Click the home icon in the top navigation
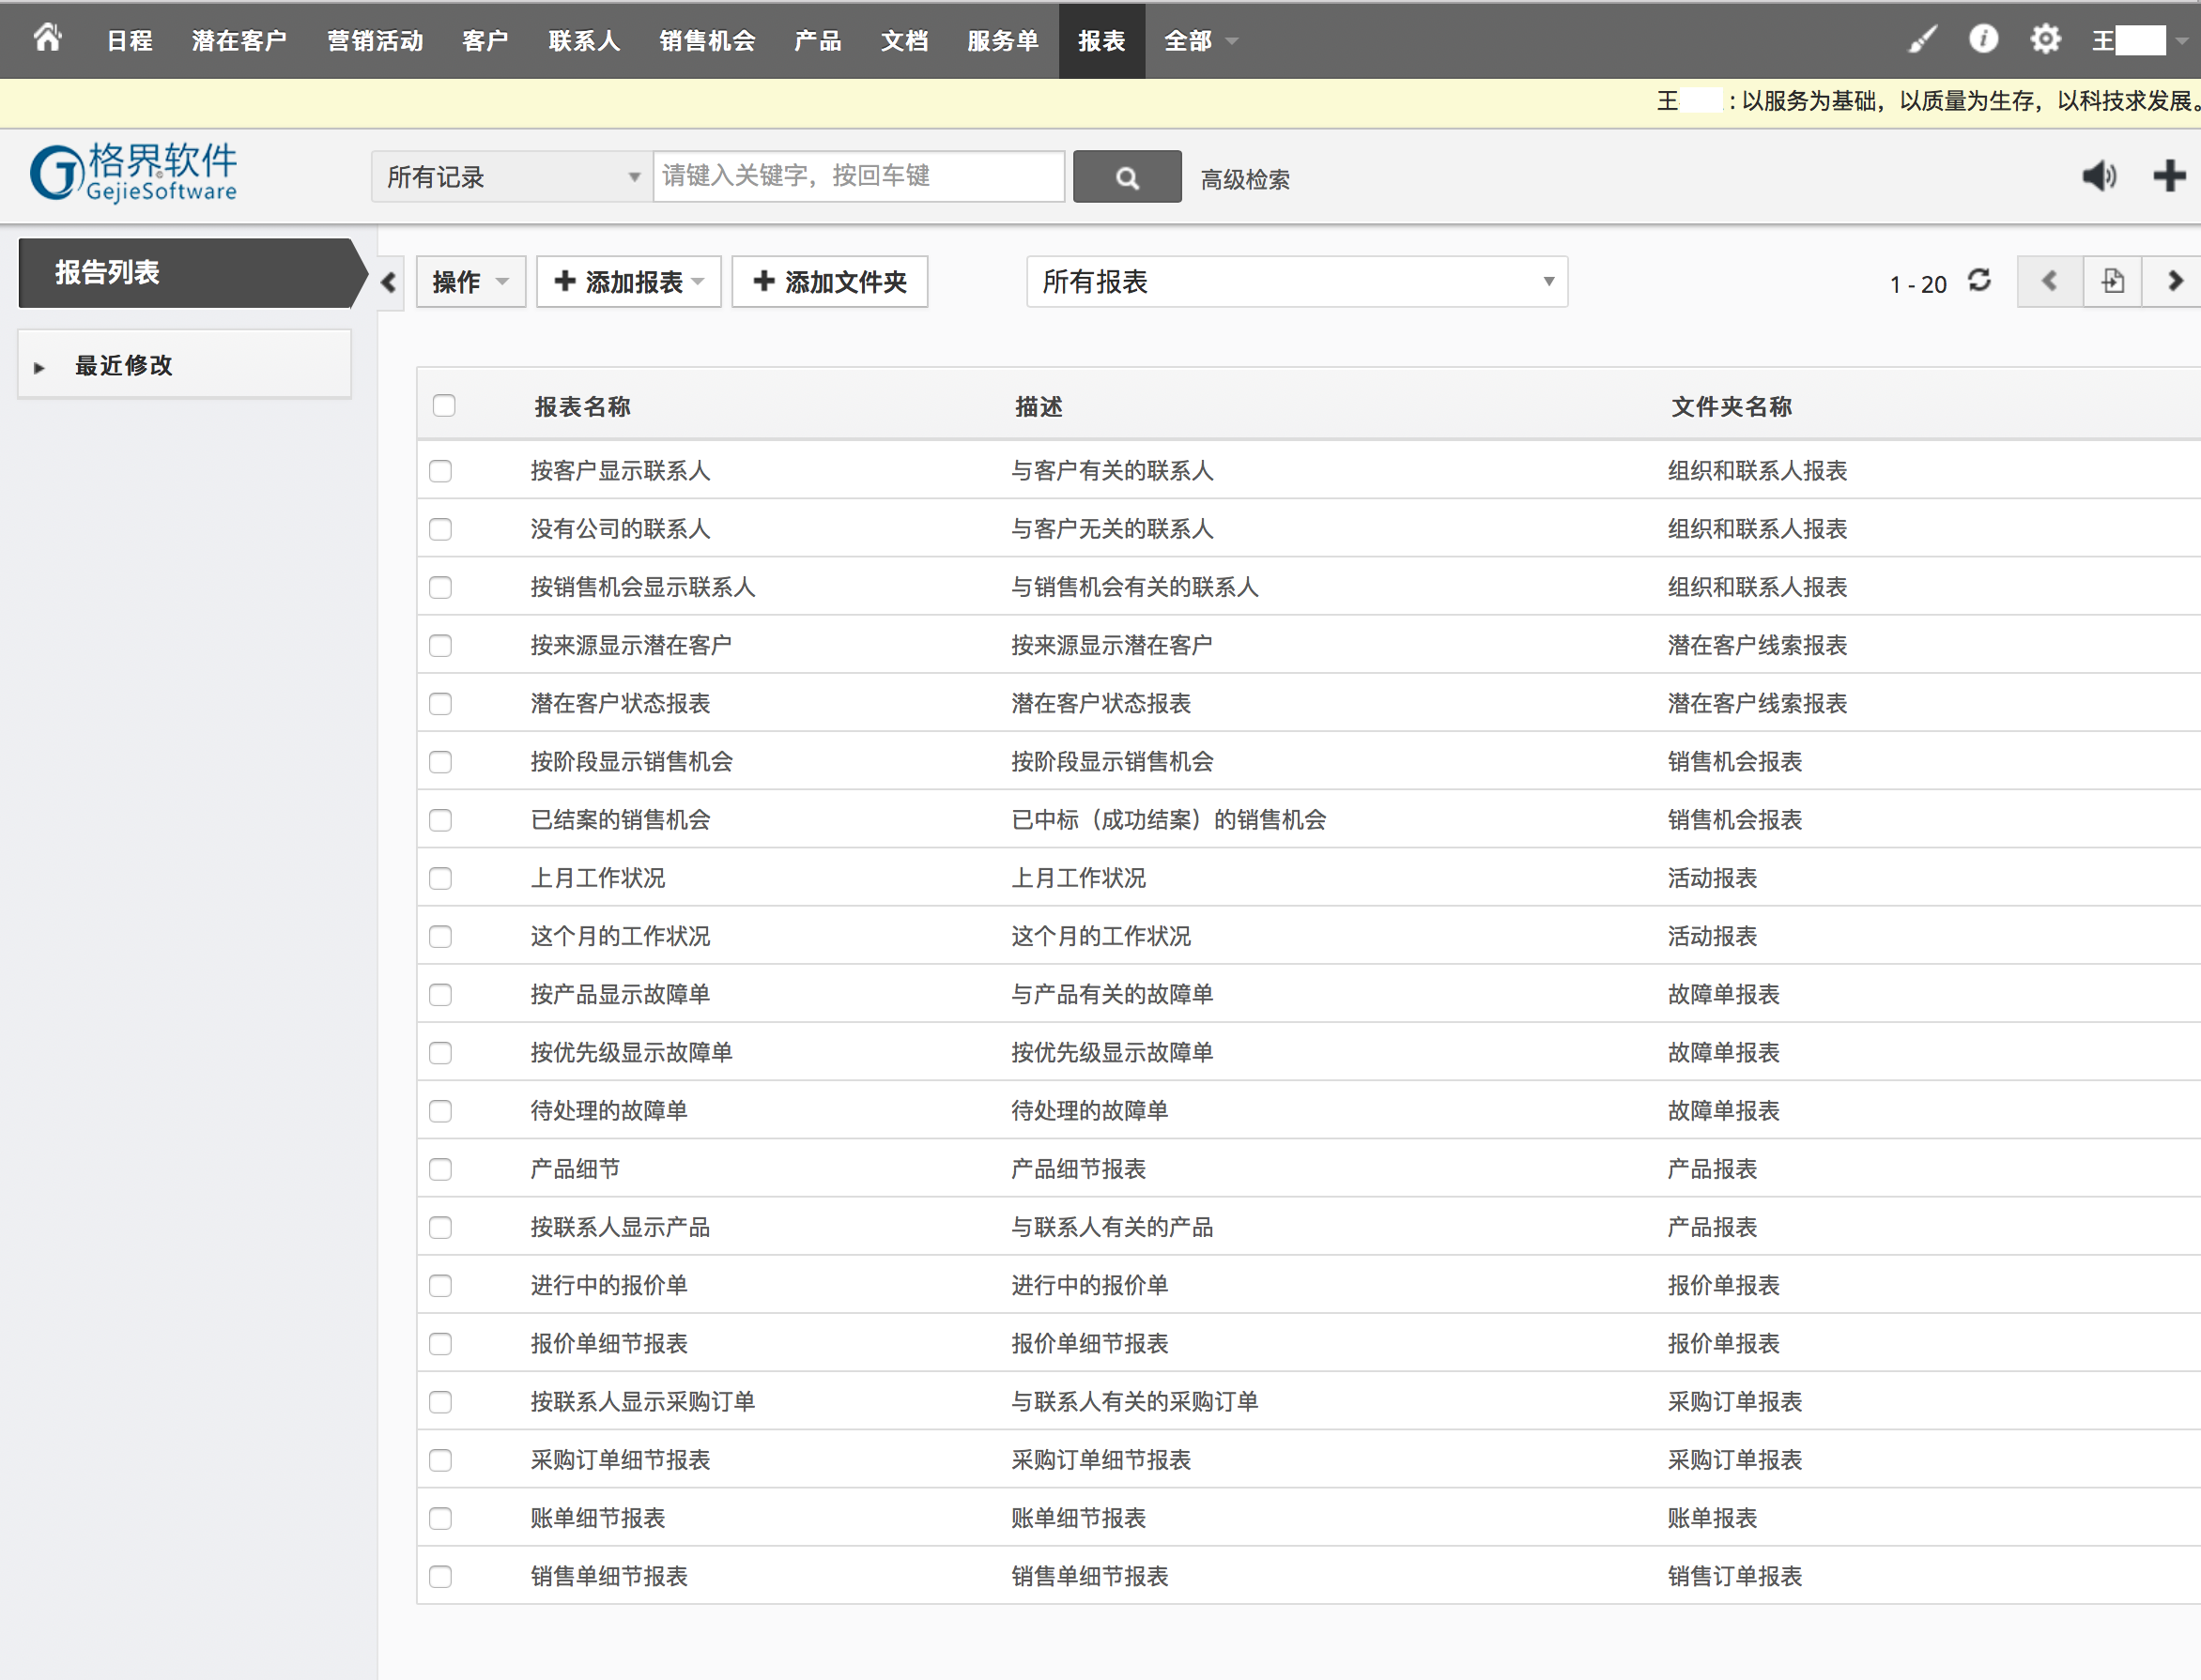 [x=47, y=39]
